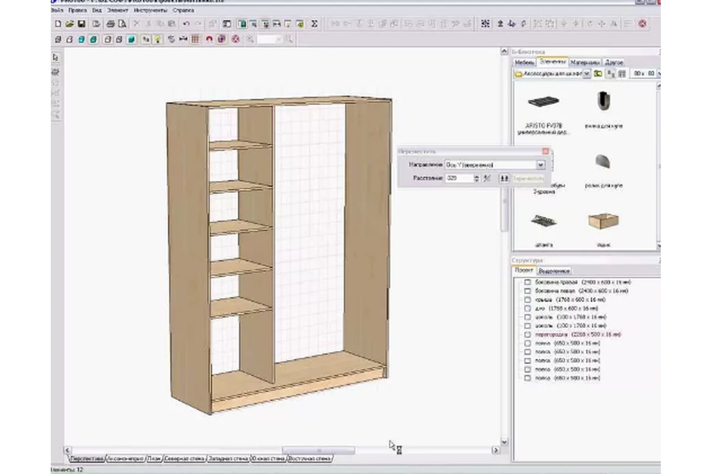
Task: Click the New project icon
Action: coord(58,24)
